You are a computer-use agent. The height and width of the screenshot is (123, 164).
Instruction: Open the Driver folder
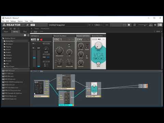click(8, 50)
